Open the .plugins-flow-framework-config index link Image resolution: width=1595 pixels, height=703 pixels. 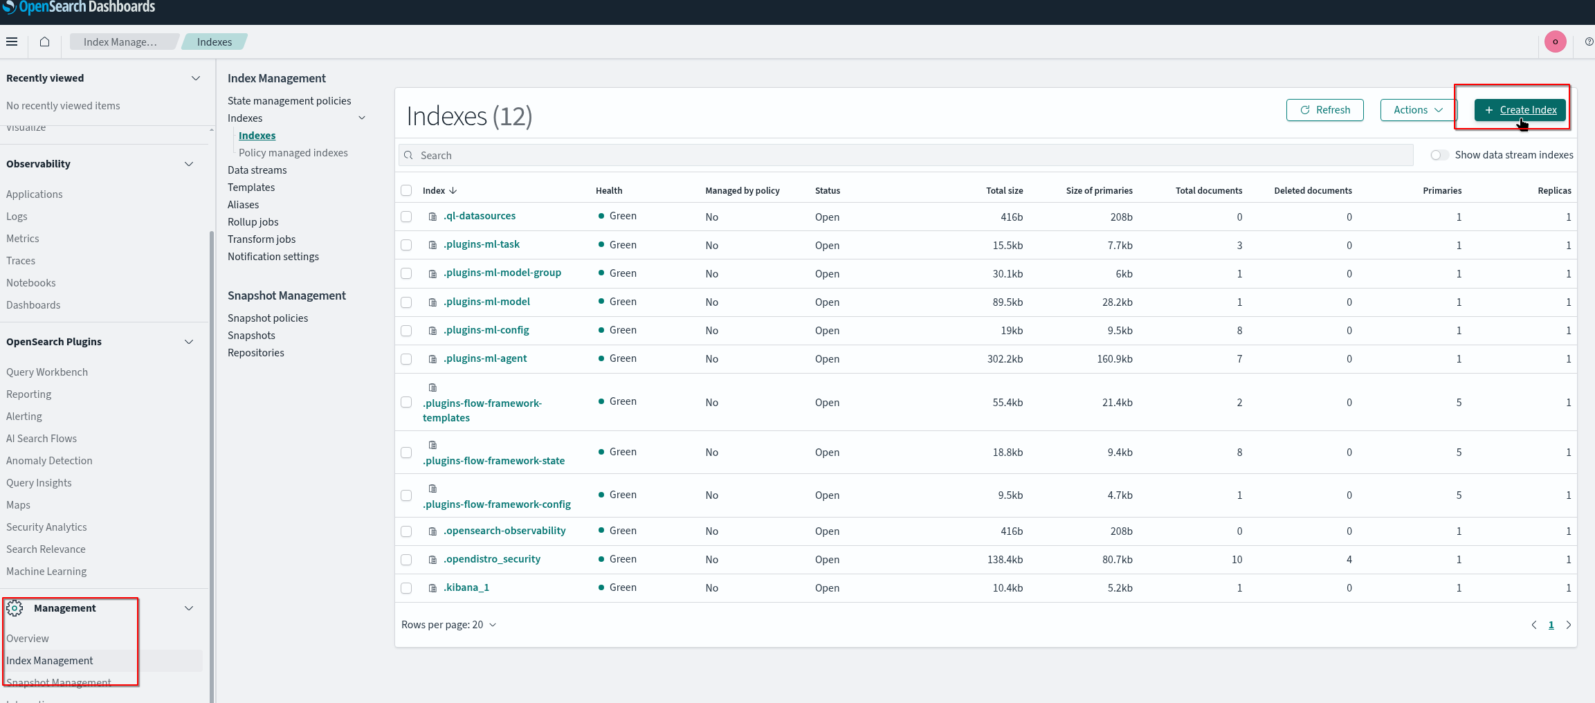coord(497,504)
